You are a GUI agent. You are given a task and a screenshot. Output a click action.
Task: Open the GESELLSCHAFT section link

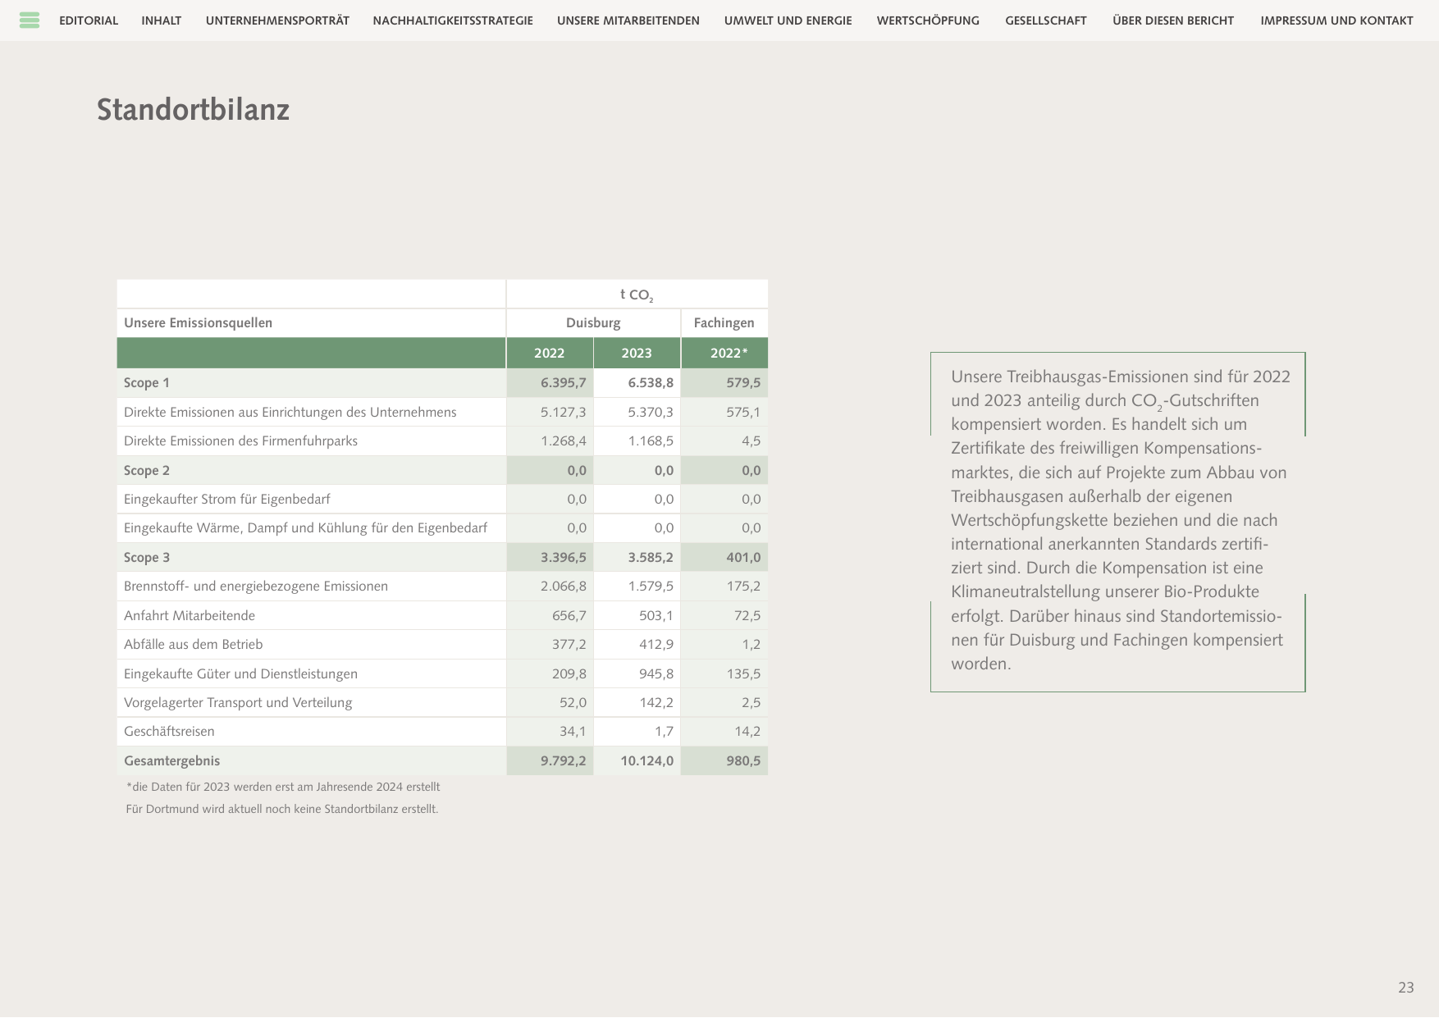click(x=1046, y=21)
